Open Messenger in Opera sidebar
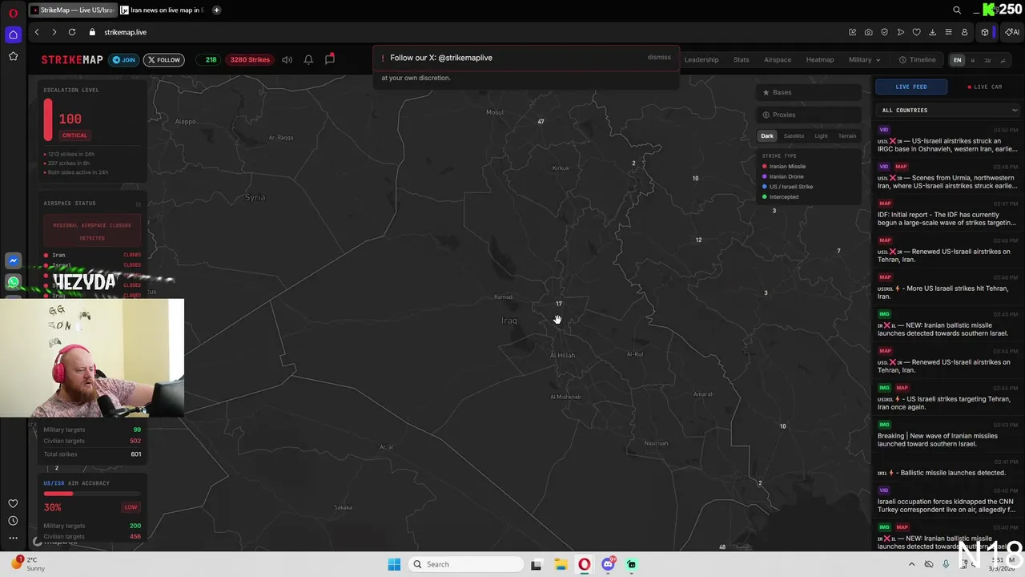Viewport: 1025px width, 577px height. tap(13, 260)
